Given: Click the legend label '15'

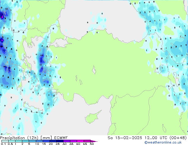Looking at the screenshot, I should (x=44, y=144).
